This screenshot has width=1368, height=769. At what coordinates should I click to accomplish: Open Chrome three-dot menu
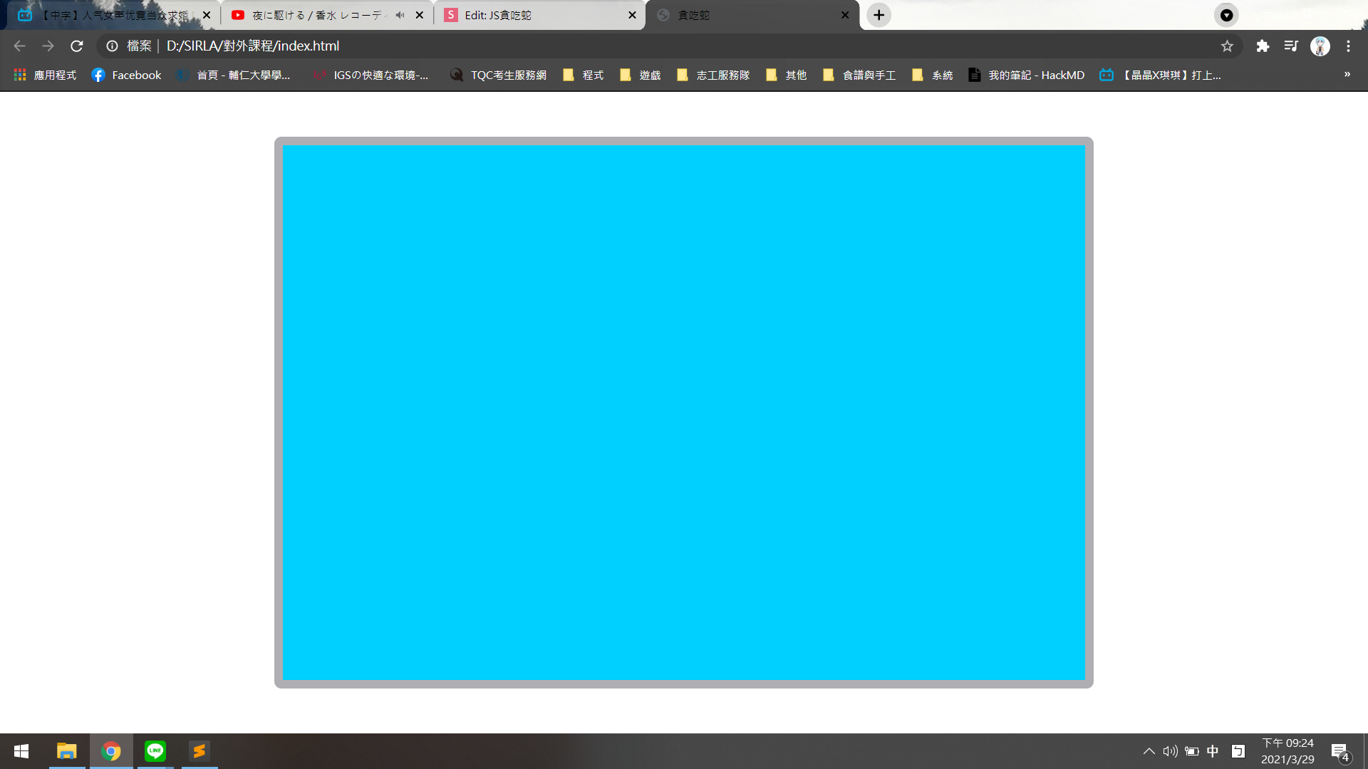pos(1348,46)
